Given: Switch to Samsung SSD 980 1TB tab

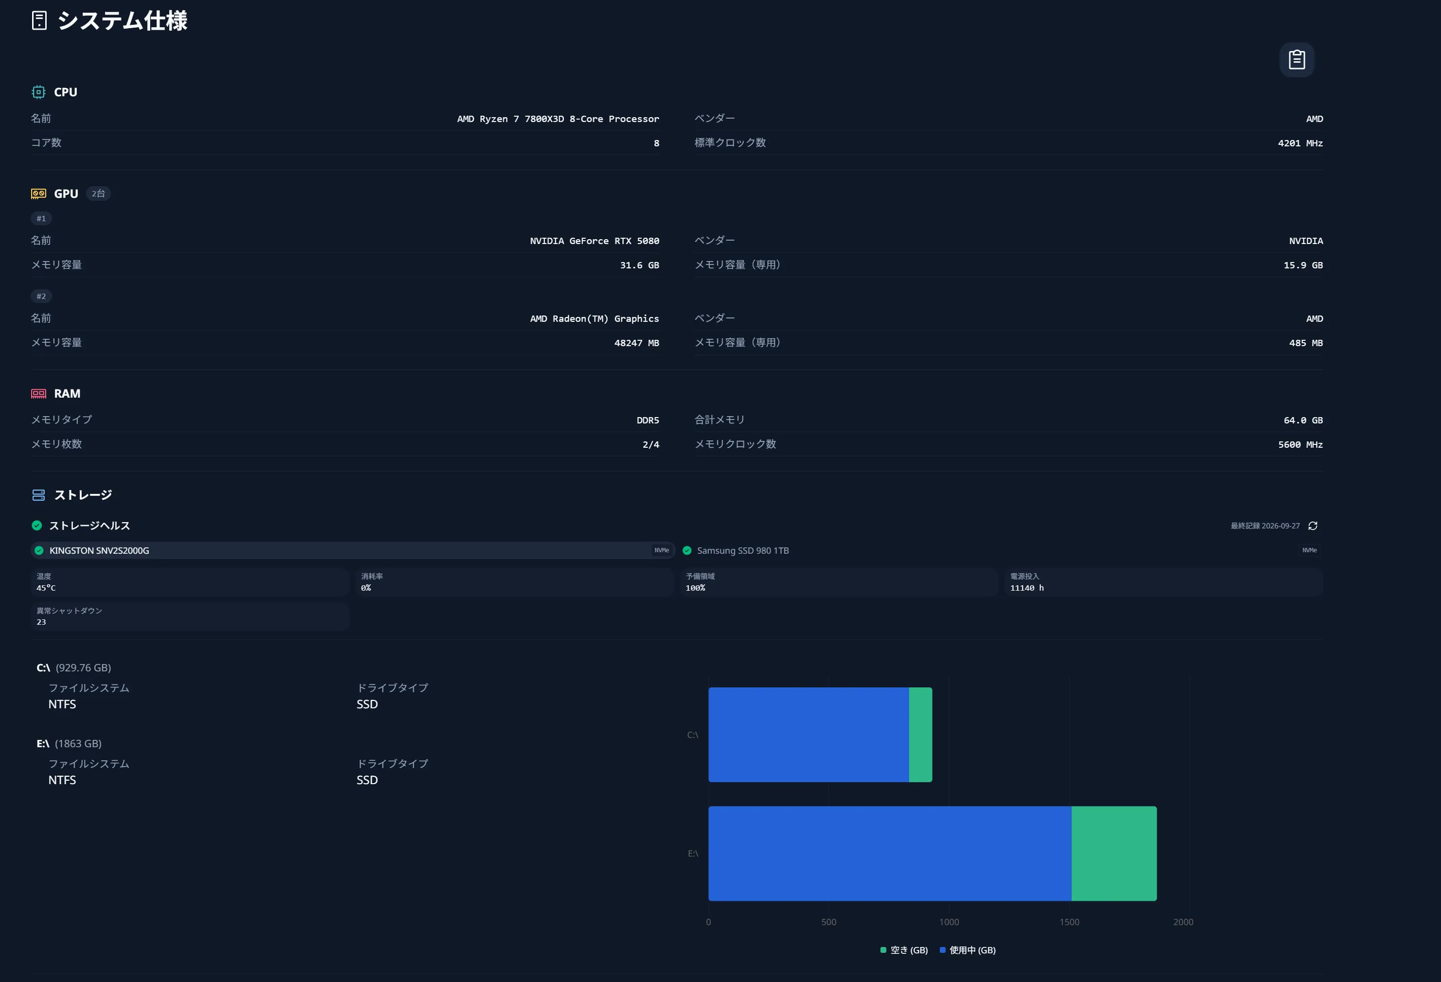Looking at the screenshot, I should coord(1002,550).
